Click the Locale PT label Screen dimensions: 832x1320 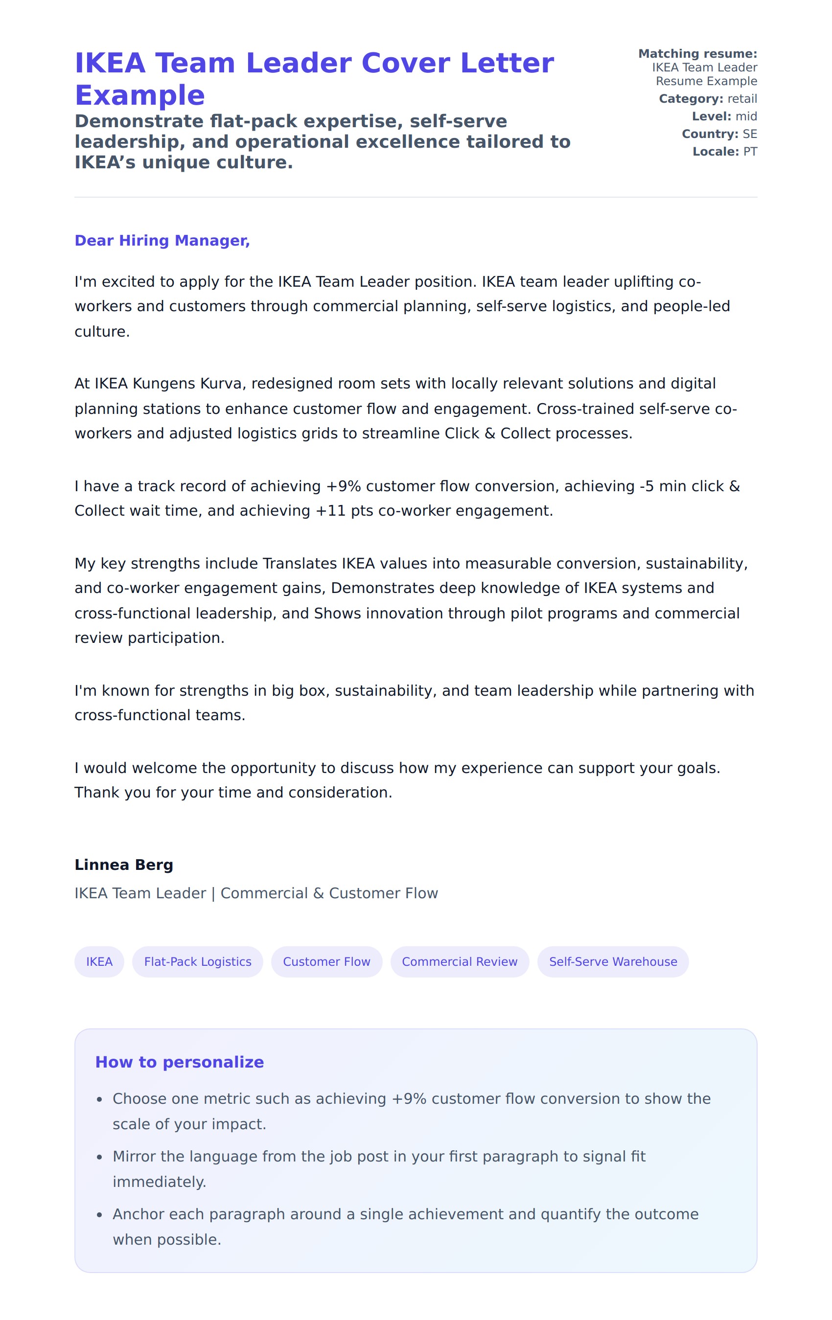coord(724,151)
